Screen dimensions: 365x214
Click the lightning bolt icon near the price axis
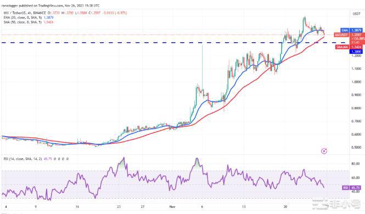[x=324, y=151]
